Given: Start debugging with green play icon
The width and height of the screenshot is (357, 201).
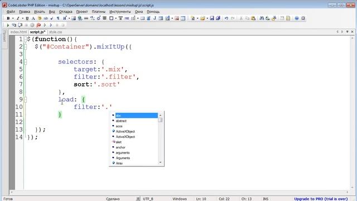Looking at the screenshot, I should click(8, 25).
